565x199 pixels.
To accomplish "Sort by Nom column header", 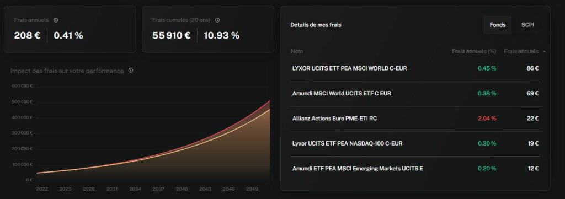I will [x=296, y=51].
